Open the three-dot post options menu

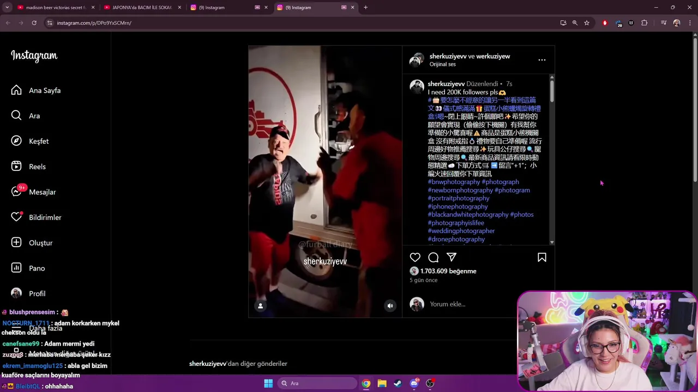(x=541, y=60)
